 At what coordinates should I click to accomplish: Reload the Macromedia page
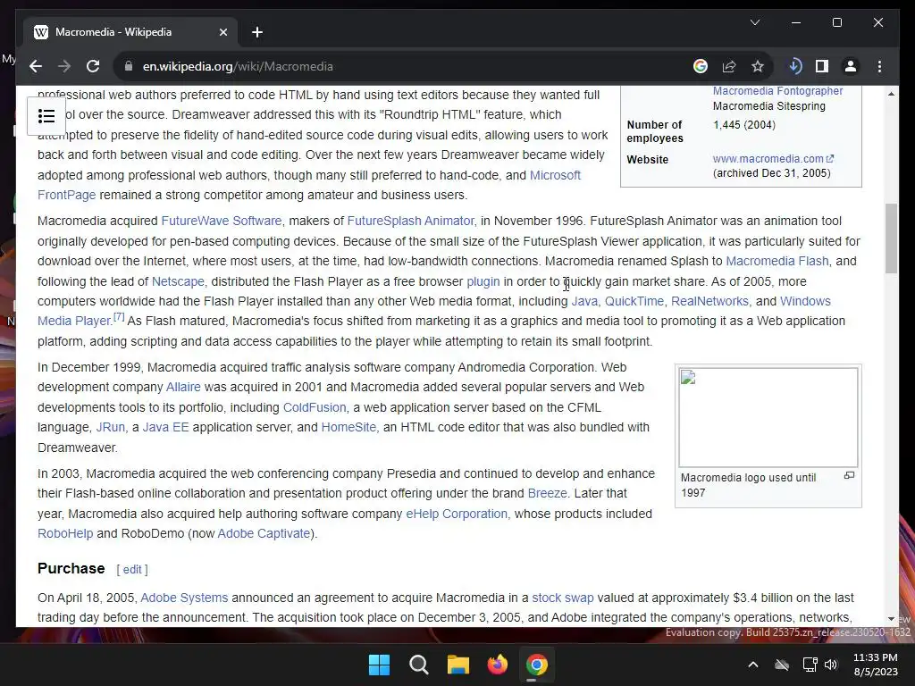coord(93,66)
